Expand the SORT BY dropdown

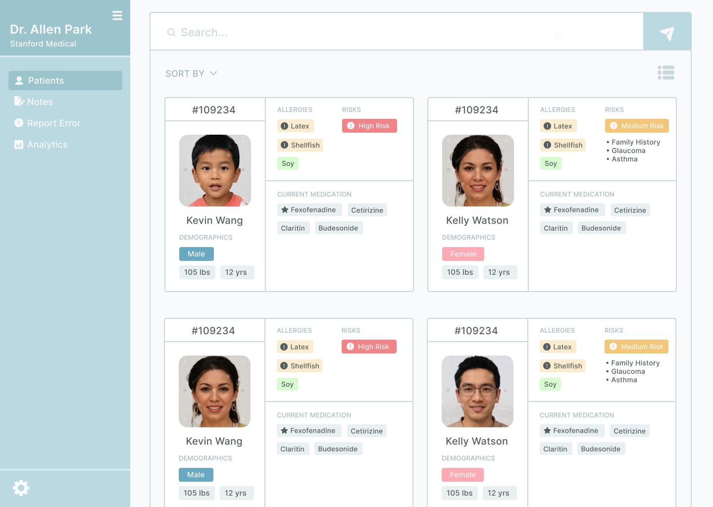191,73
